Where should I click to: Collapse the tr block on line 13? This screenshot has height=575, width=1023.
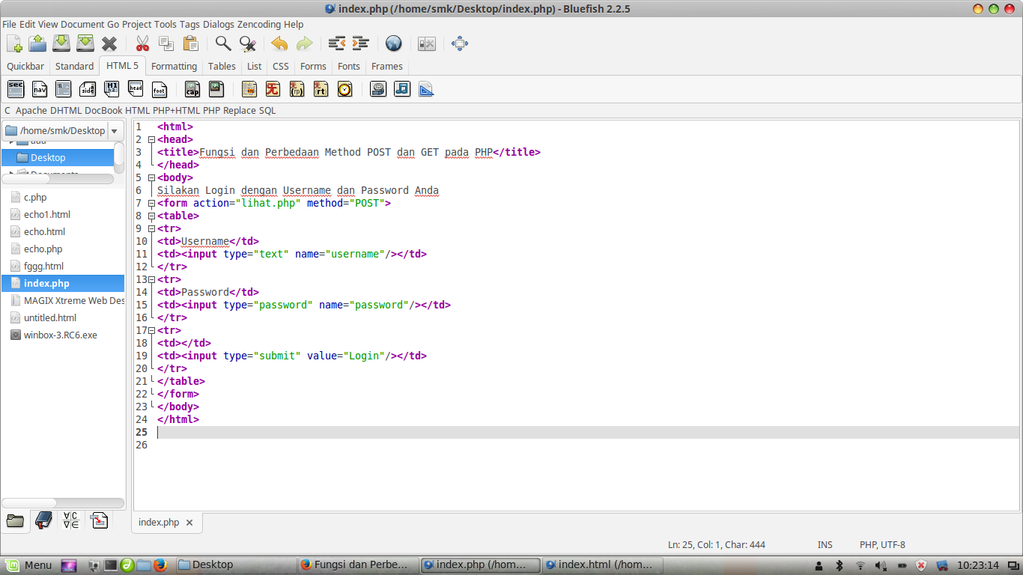point(151,279)
